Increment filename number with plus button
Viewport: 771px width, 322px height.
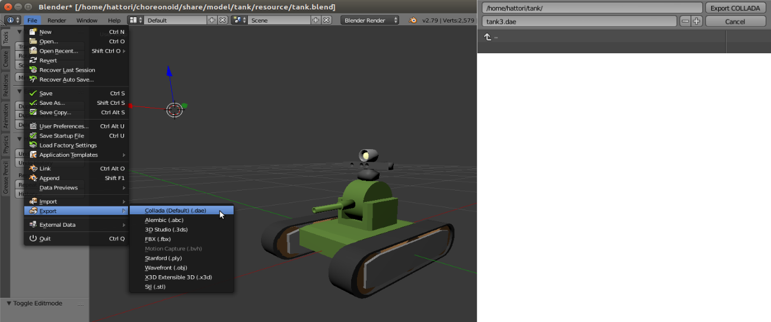tap(697, 21)
